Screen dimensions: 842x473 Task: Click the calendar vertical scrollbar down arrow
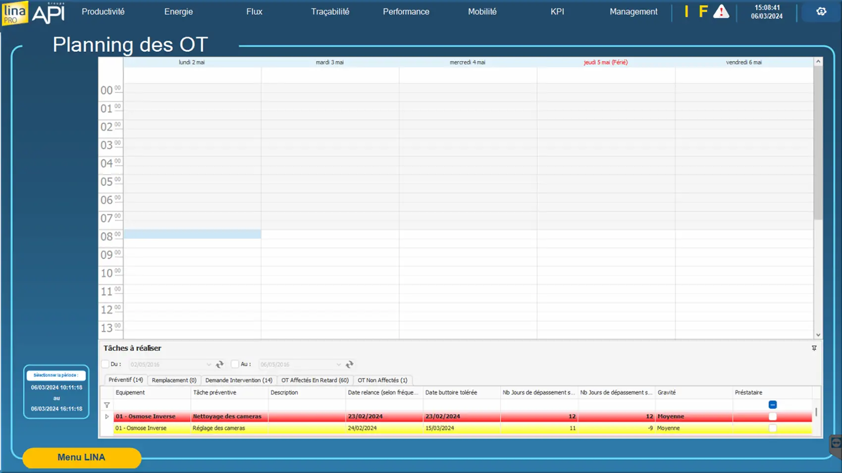point(818,335)
